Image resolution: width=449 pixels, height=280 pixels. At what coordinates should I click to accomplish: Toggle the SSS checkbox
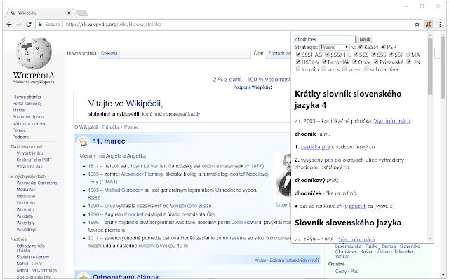coord(373,55)
